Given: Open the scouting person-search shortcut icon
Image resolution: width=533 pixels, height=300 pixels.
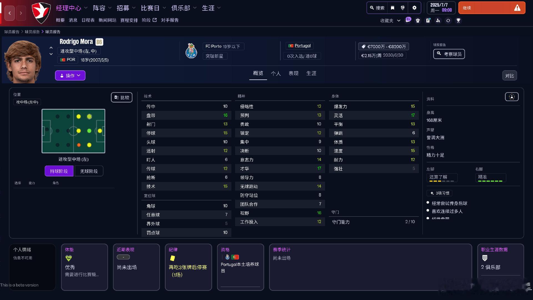Looking at the screenshot, I should 438,21.
